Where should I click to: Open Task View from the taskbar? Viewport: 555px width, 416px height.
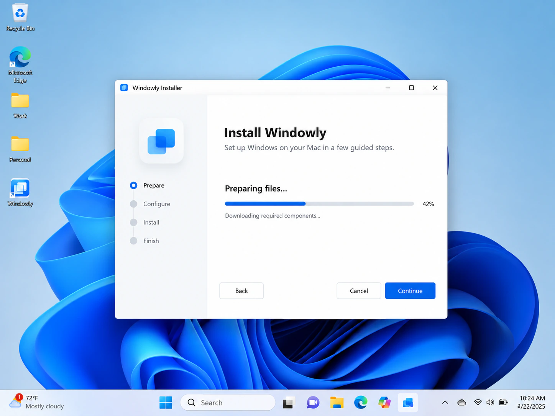289,403
